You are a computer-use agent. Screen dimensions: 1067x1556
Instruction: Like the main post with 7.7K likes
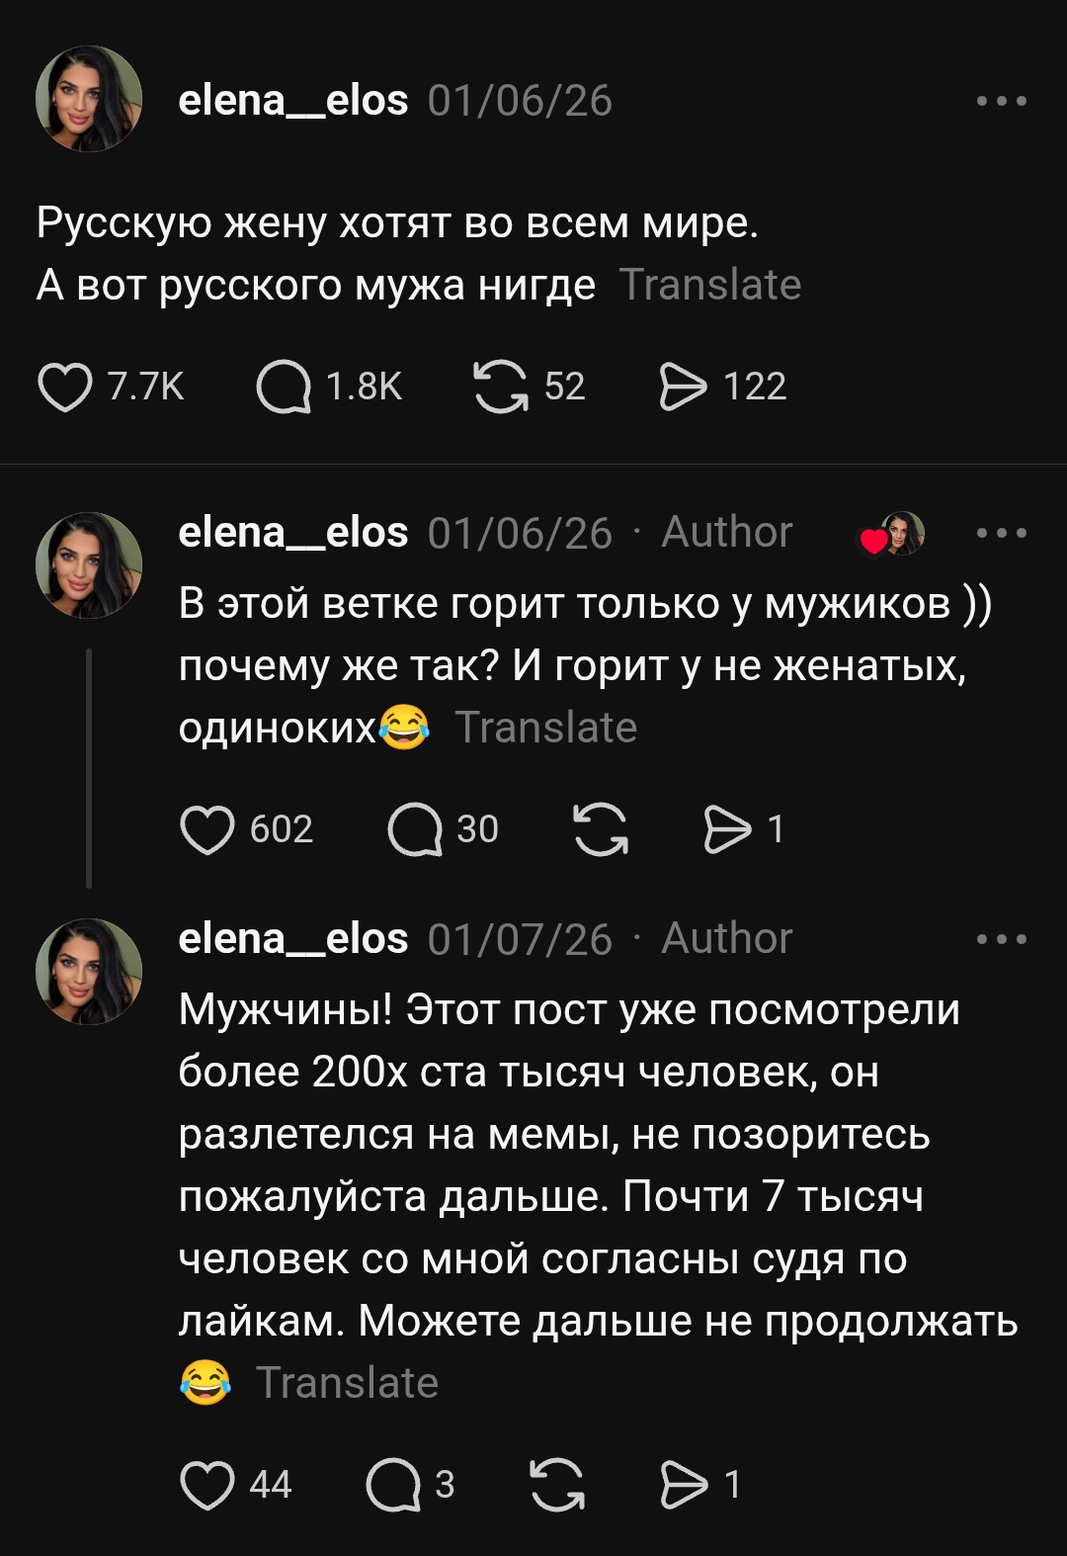pyautogui.click(x=65, y=387)
